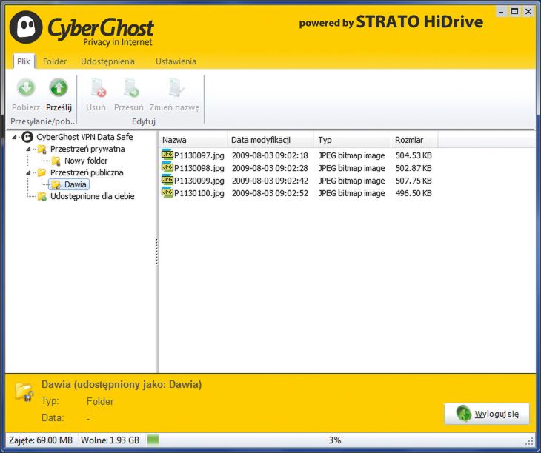Minimize the CyberGhost window
Viewport: 541px width, 453px height.
click(502, 12)
